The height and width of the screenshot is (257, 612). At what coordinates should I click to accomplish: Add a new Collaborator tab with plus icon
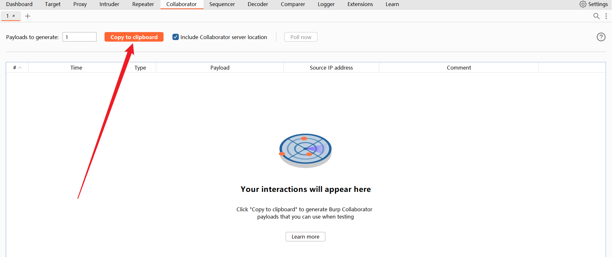point(28,16)
